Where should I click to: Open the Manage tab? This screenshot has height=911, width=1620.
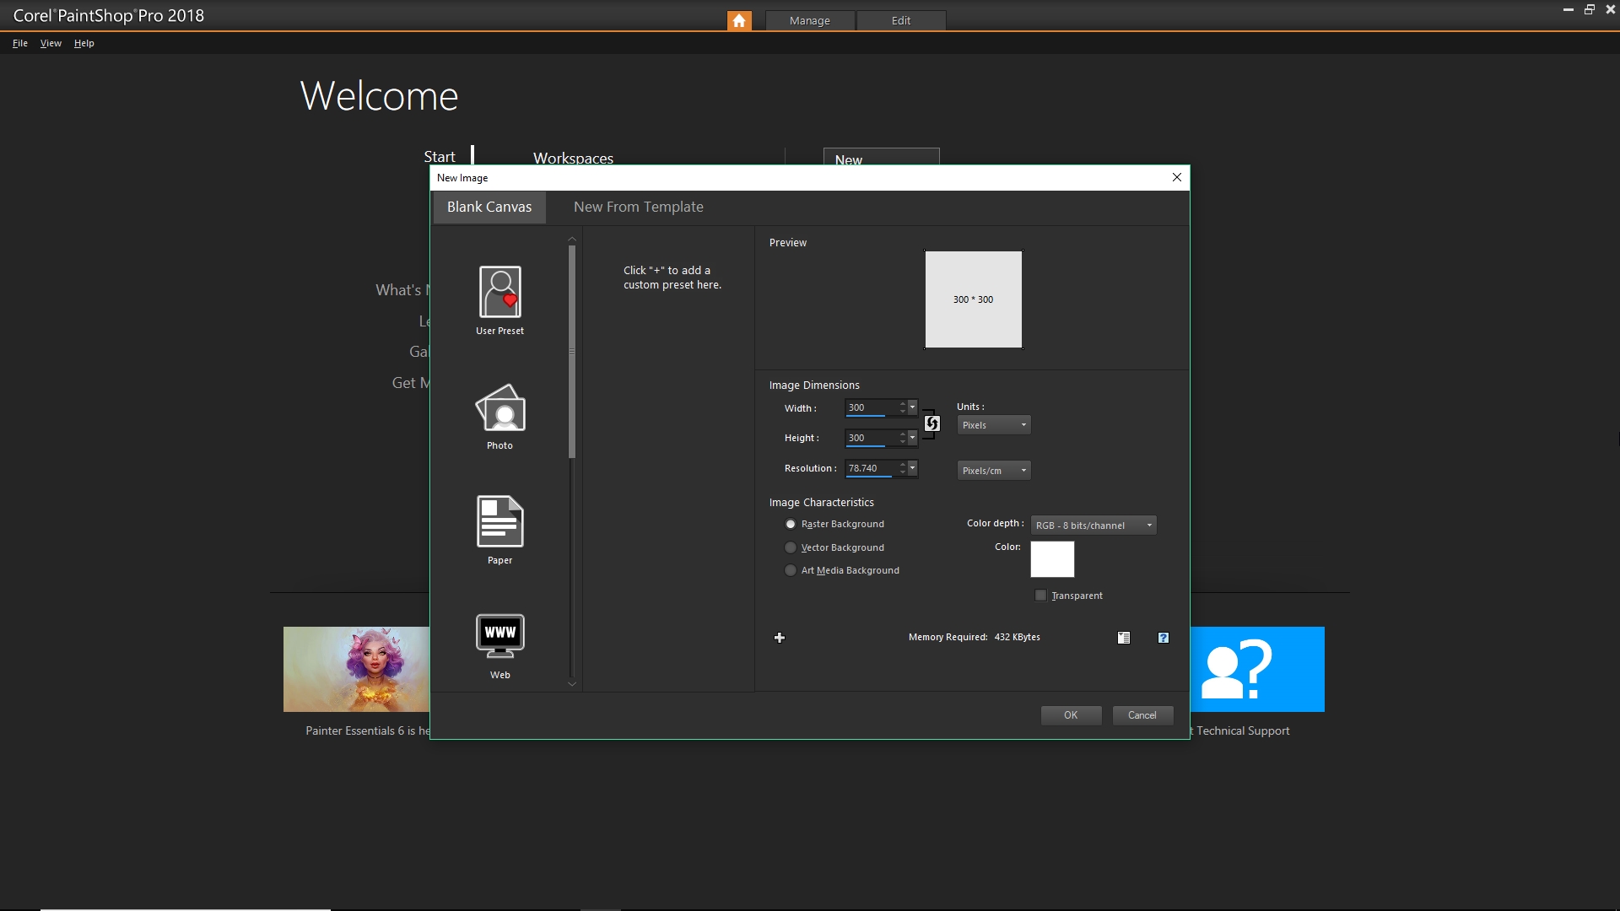click(810, 20)
